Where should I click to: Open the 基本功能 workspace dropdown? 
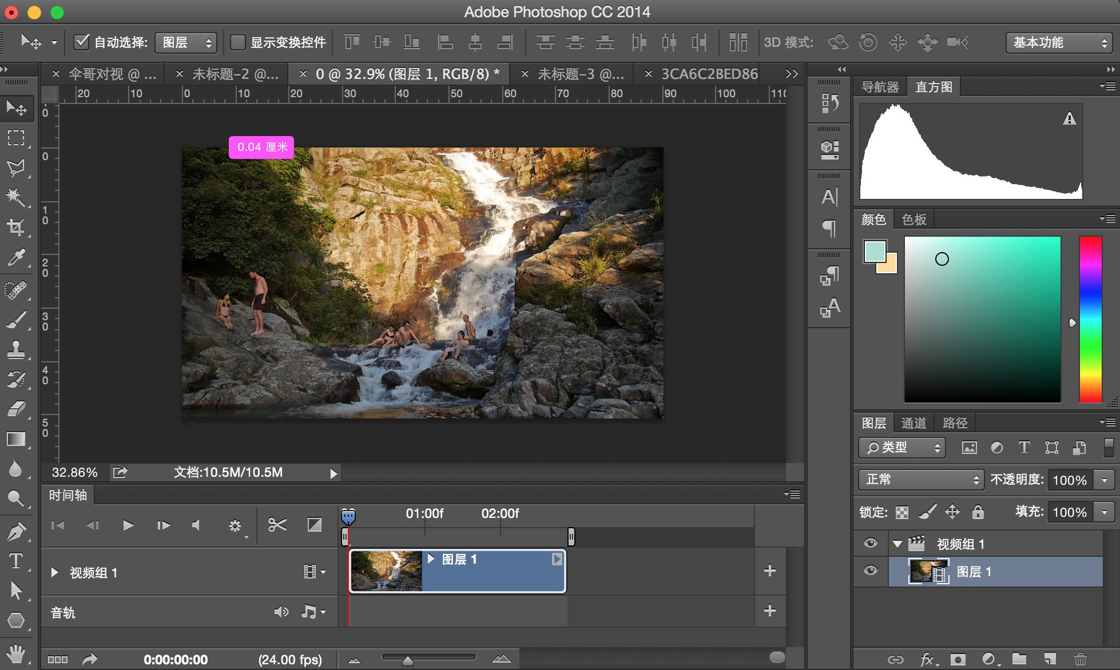pyautogui.click(x=1059, y=42)
